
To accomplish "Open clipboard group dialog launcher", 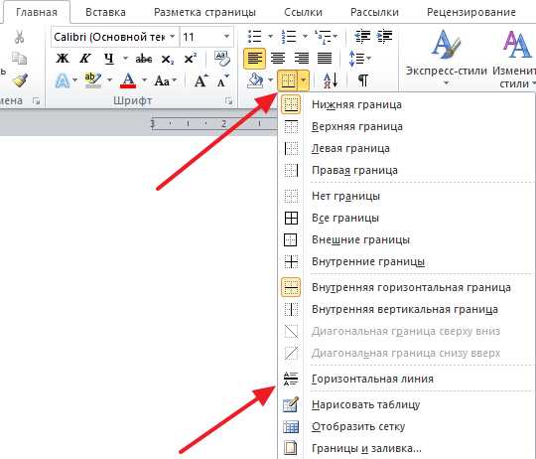I will coord(36,101).
